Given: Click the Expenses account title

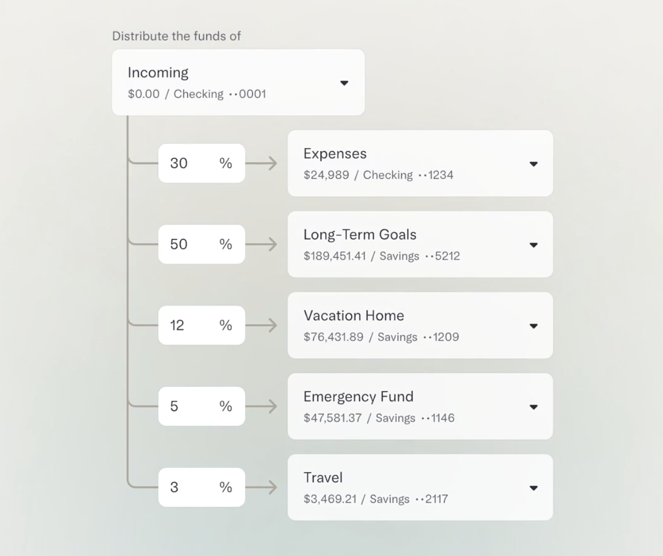Looking at the screenshot, I should point(335,154).
